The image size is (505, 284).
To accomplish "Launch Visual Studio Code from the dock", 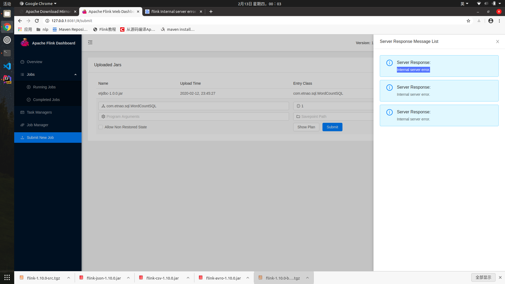I will (x=7, y=66).
